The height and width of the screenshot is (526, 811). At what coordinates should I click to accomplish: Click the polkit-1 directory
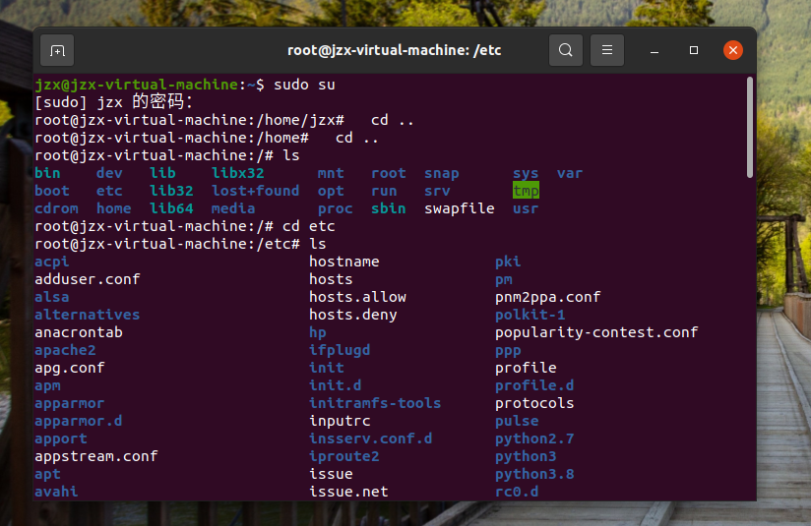(x=530, y=315)
